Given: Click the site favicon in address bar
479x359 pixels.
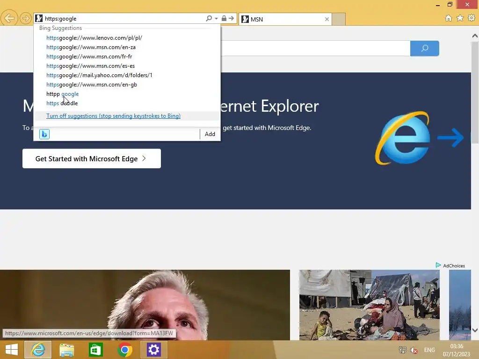Looking at the screenshot, I should click(39, 18).
